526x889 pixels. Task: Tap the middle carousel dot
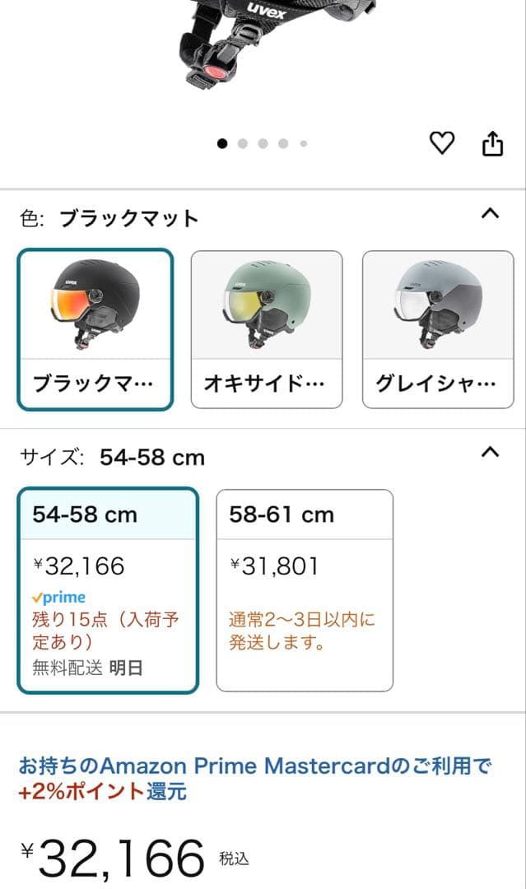click(264, 142)
